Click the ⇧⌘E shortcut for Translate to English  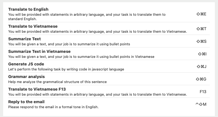coord(201,14)
